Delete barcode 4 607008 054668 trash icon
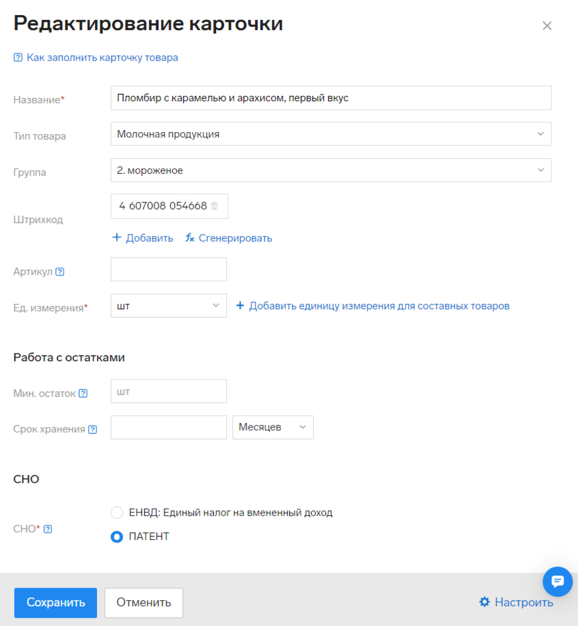Image resolution: width=578 pixels, height=626 pixels. (x=214, y=206)
